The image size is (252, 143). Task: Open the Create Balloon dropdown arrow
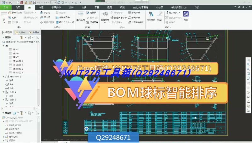coord(105,23)
